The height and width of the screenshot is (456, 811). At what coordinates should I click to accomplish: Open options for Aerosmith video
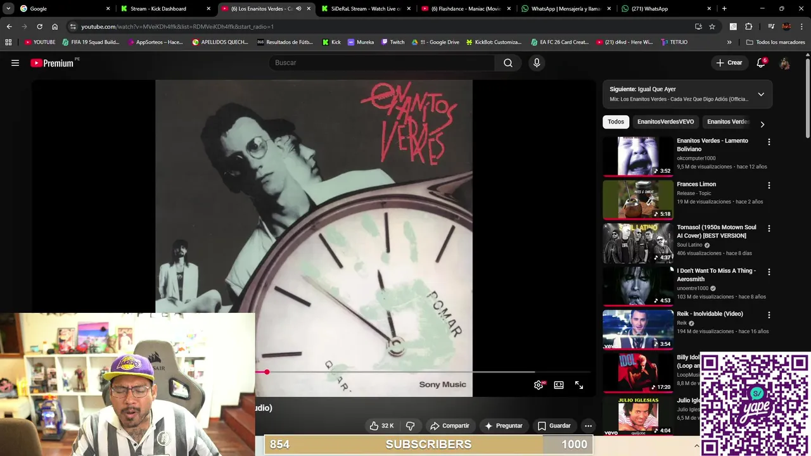coord(769,272)
